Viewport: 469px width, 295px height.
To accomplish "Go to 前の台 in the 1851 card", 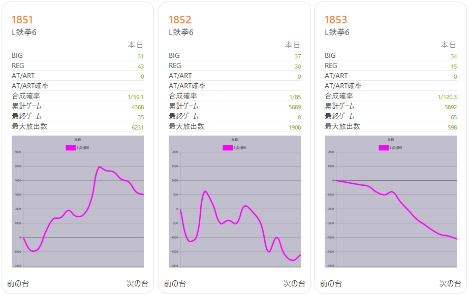I will 18,283.
